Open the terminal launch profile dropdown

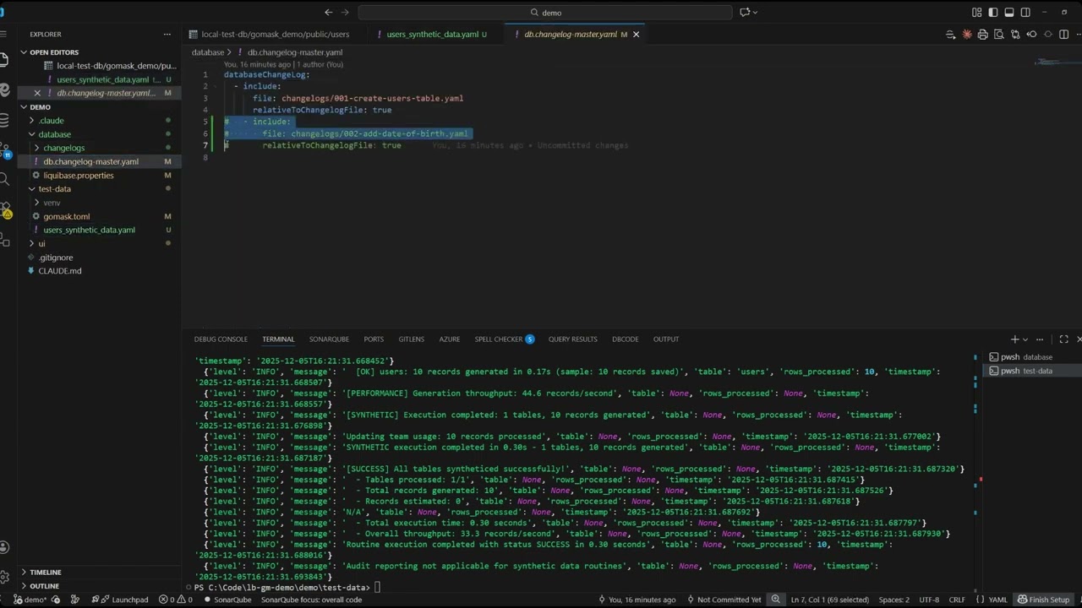pyautogui.click(x=1025, y=339)
